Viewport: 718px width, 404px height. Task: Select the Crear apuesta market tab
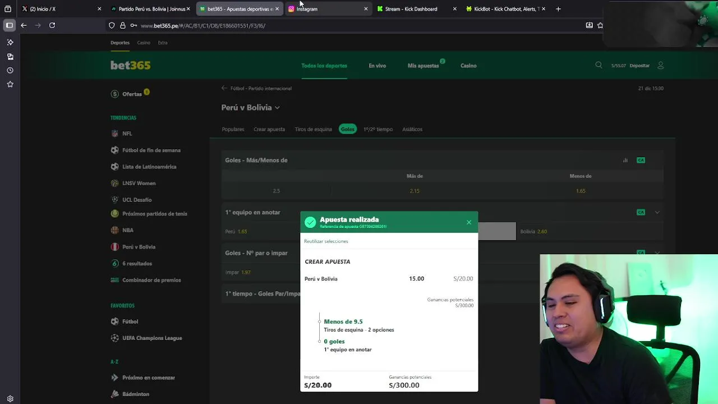[269, 129]
